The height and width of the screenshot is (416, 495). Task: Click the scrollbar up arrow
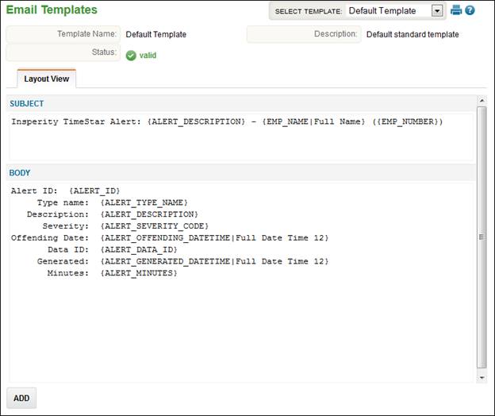click(482, 101)
